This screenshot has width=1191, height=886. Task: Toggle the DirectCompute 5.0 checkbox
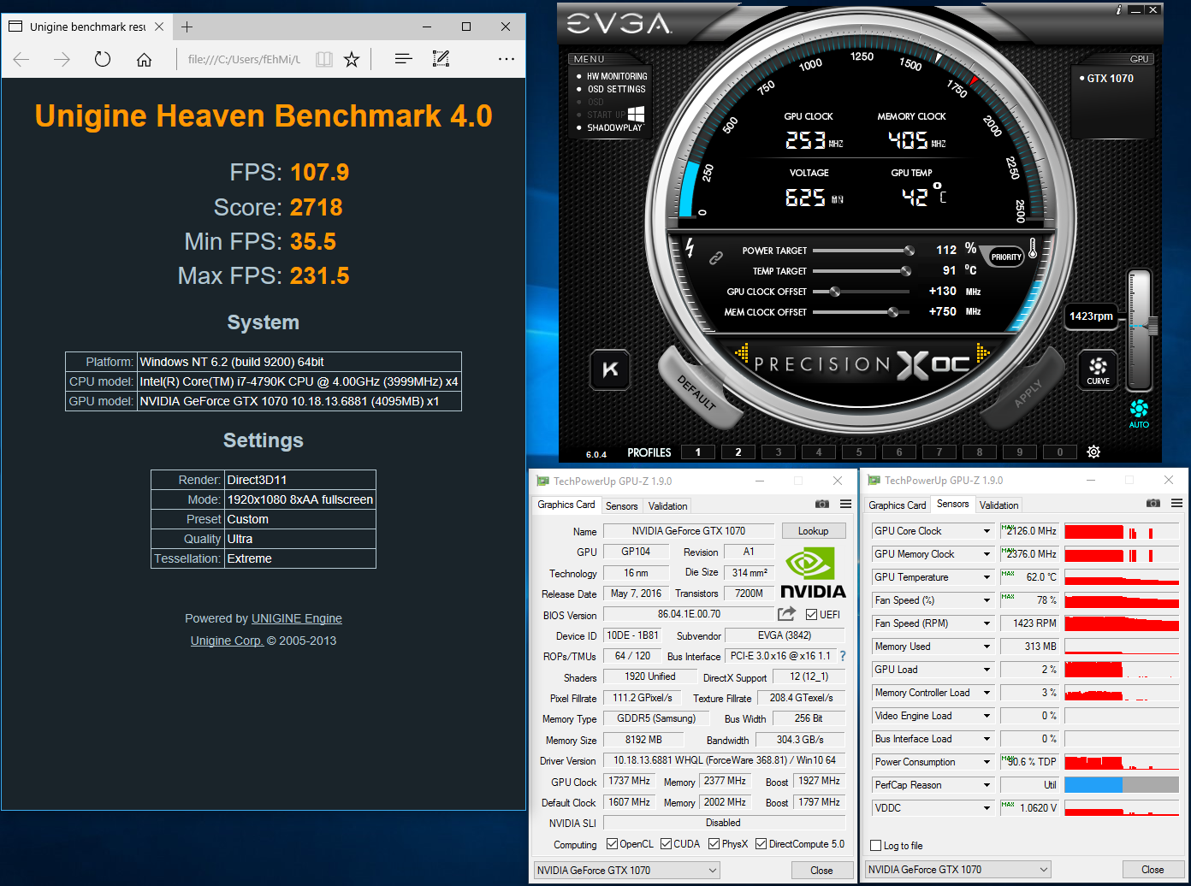pos(761,844)
